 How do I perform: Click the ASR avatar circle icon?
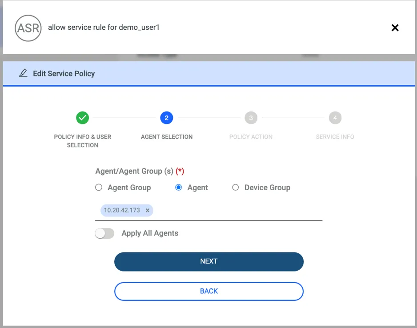pyautogui.click(x=28, y=28)
